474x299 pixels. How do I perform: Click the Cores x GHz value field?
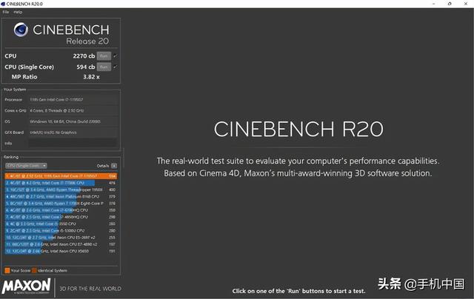click(73, 110)
